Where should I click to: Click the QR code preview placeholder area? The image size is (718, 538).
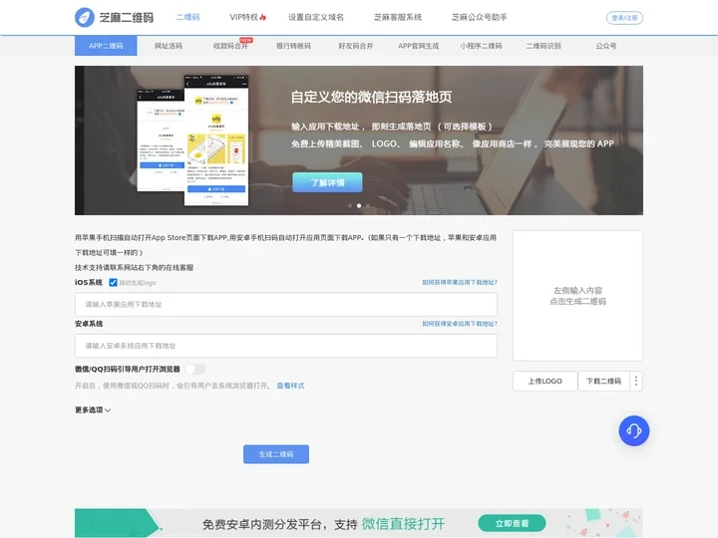tap(577, 296)
